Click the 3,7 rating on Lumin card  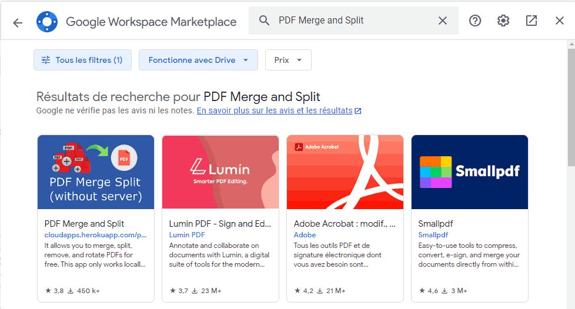tap(179, 291)
